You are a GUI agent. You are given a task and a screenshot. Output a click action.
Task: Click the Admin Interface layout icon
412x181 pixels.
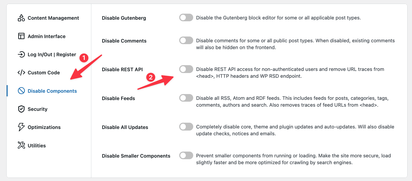pos(21,36)
